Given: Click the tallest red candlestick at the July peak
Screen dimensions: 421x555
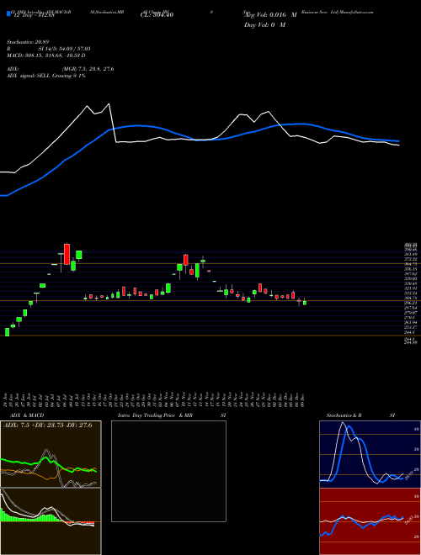Looking at the screenshot, I should [x=67, y=254].
